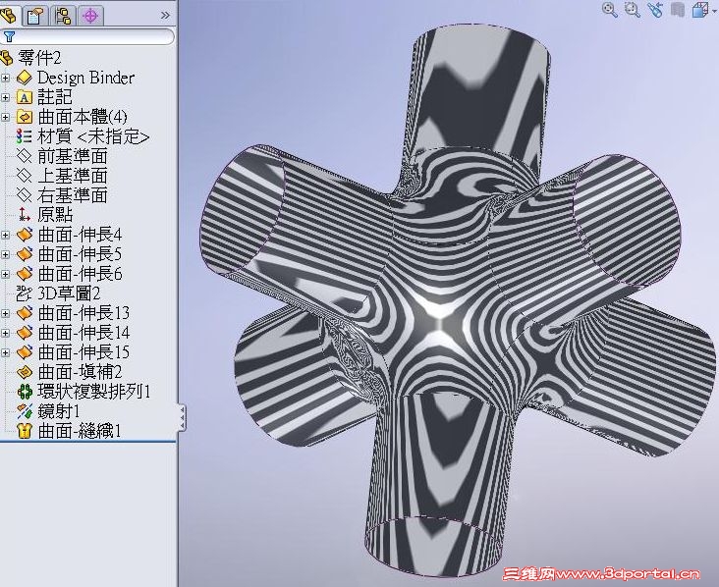Select the Design Binder label
Image resolution: width=719 pixels, height=587 pixels.
[85, 78]
